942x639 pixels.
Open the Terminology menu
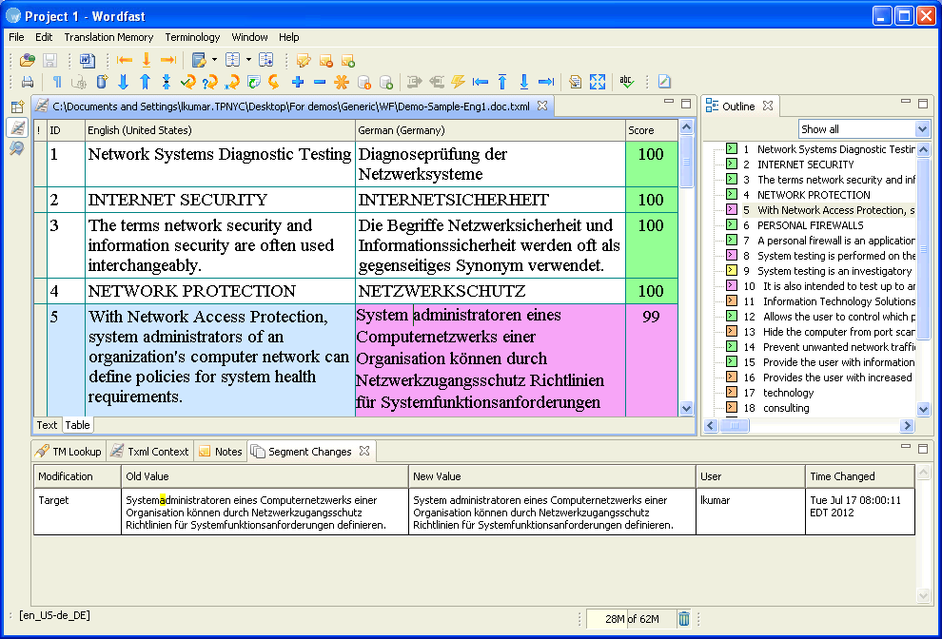192,37
